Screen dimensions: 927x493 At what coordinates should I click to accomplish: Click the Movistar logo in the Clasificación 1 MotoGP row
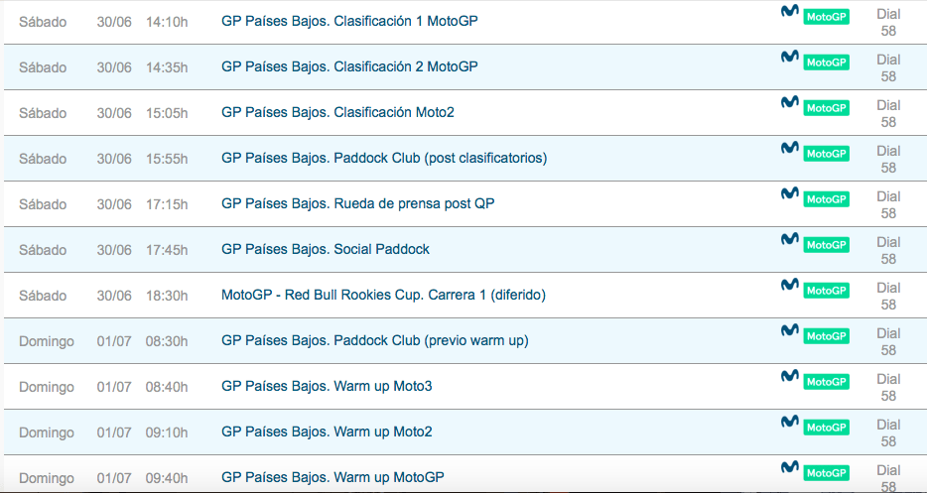[790, 12]
